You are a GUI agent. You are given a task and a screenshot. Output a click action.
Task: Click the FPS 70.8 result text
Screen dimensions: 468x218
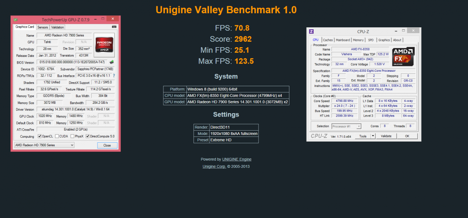[x=232, y=28]
